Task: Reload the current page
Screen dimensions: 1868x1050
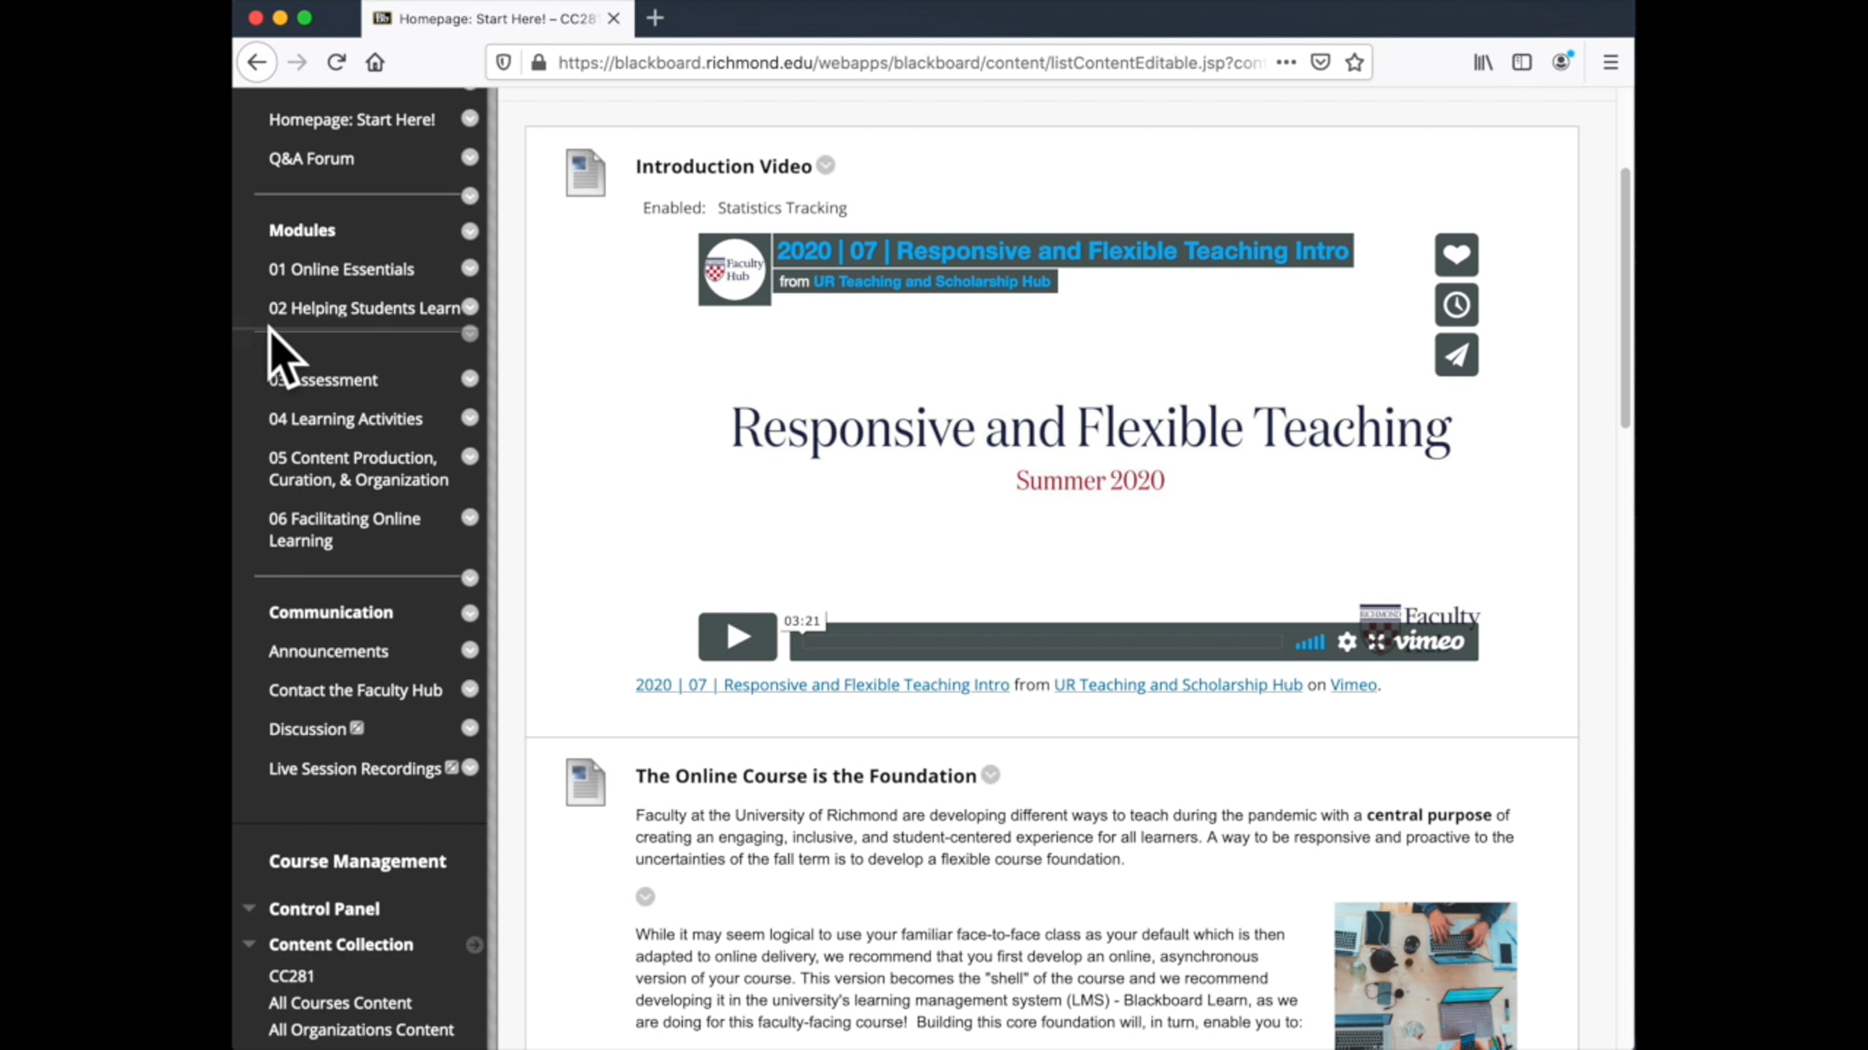Action: [336, 62]
